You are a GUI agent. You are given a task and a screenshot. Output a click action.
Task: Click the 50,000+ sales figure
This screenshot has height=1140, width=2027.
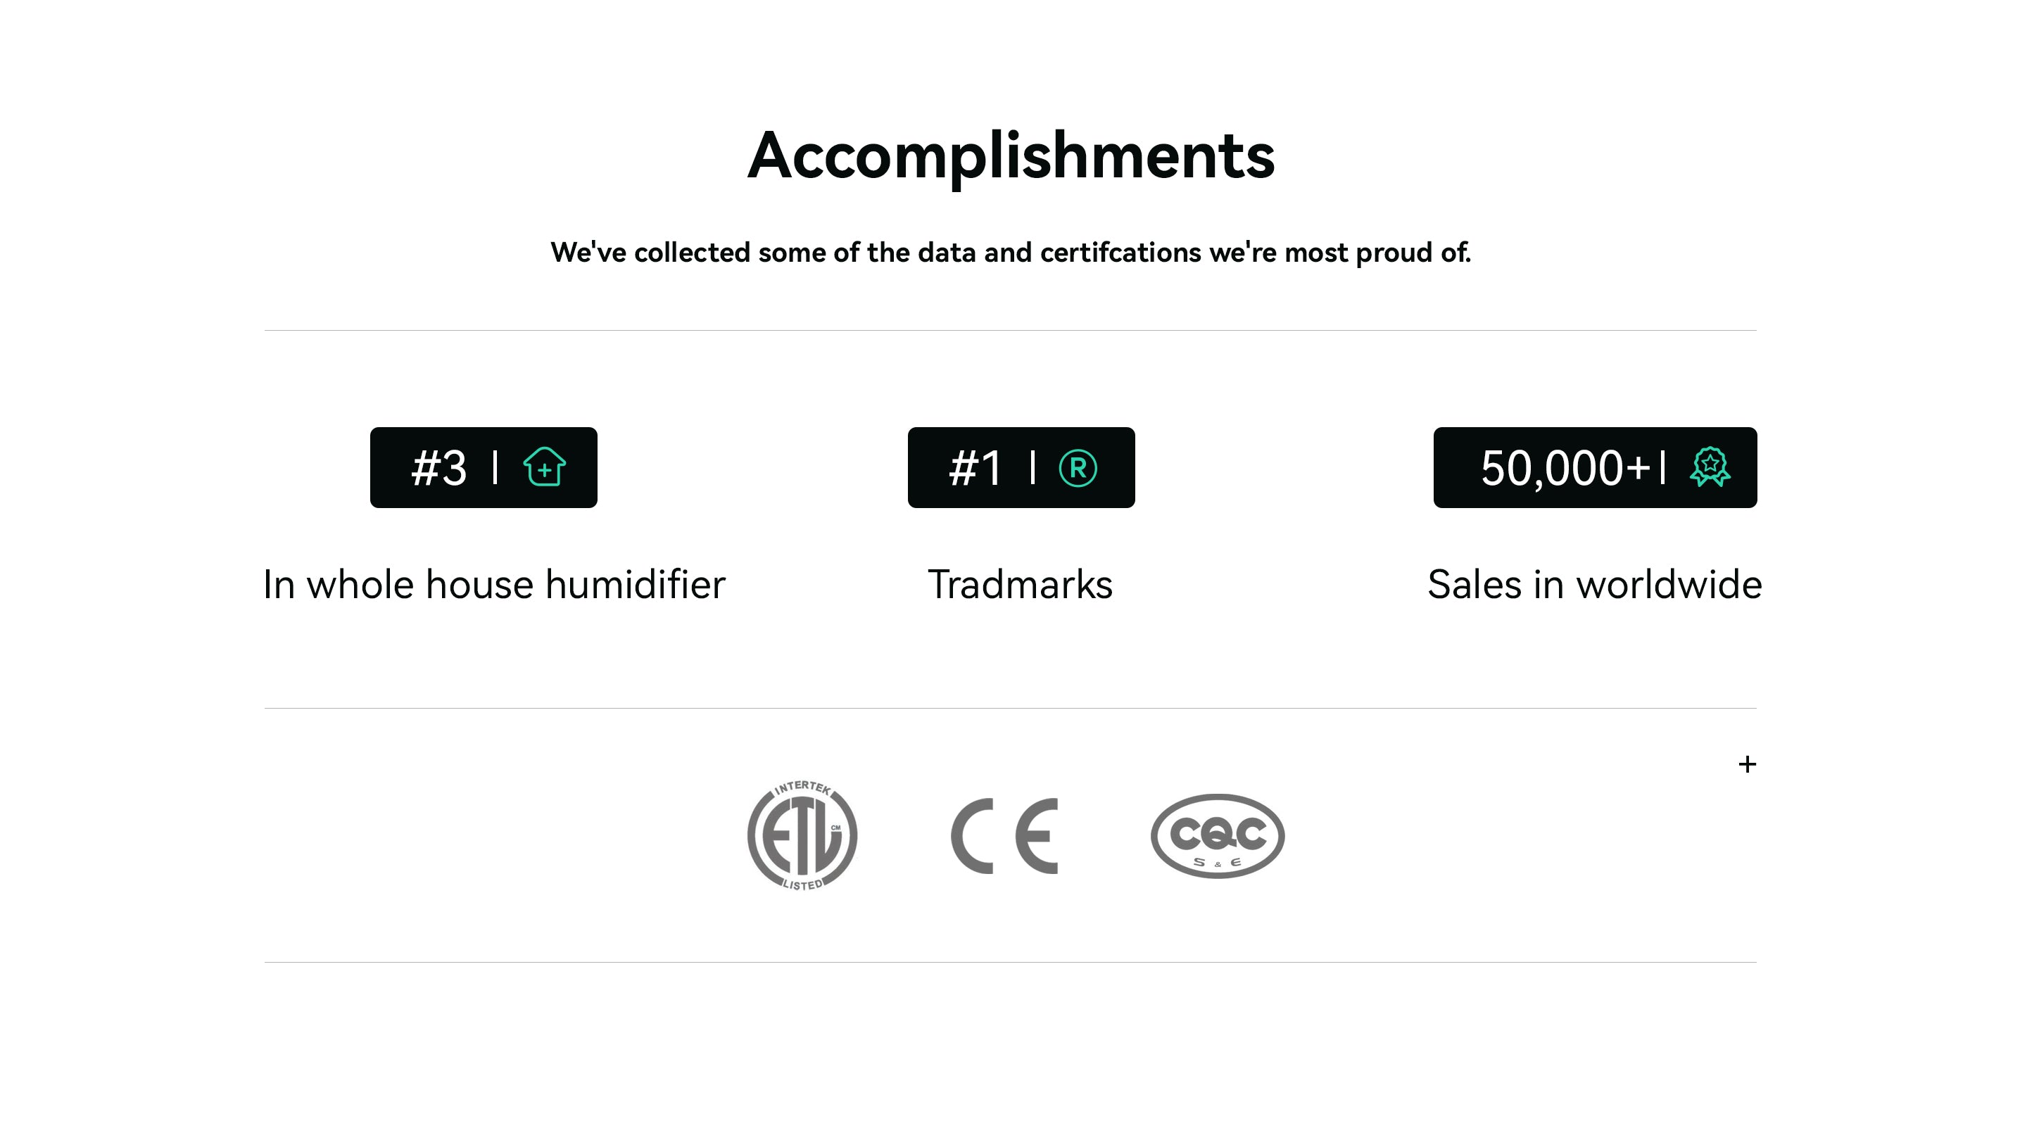(x=1565, y=468)
